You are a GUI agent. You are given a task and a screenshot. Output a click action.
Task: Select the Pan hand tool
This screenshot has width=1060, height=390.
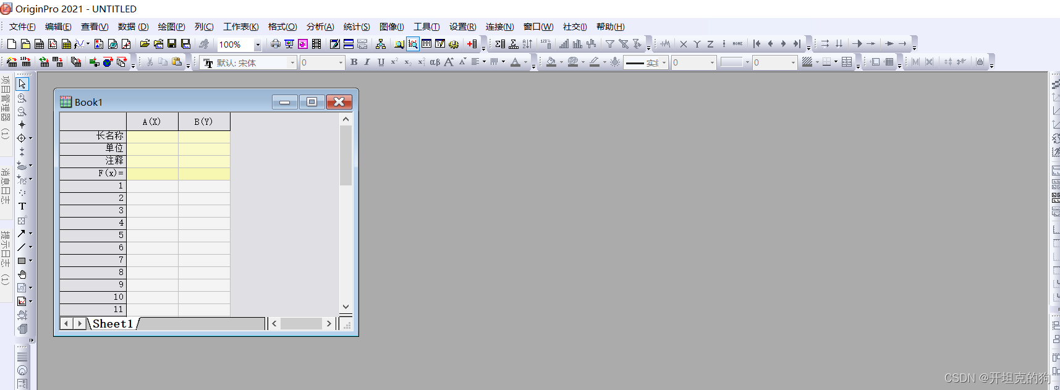(22, 274)
